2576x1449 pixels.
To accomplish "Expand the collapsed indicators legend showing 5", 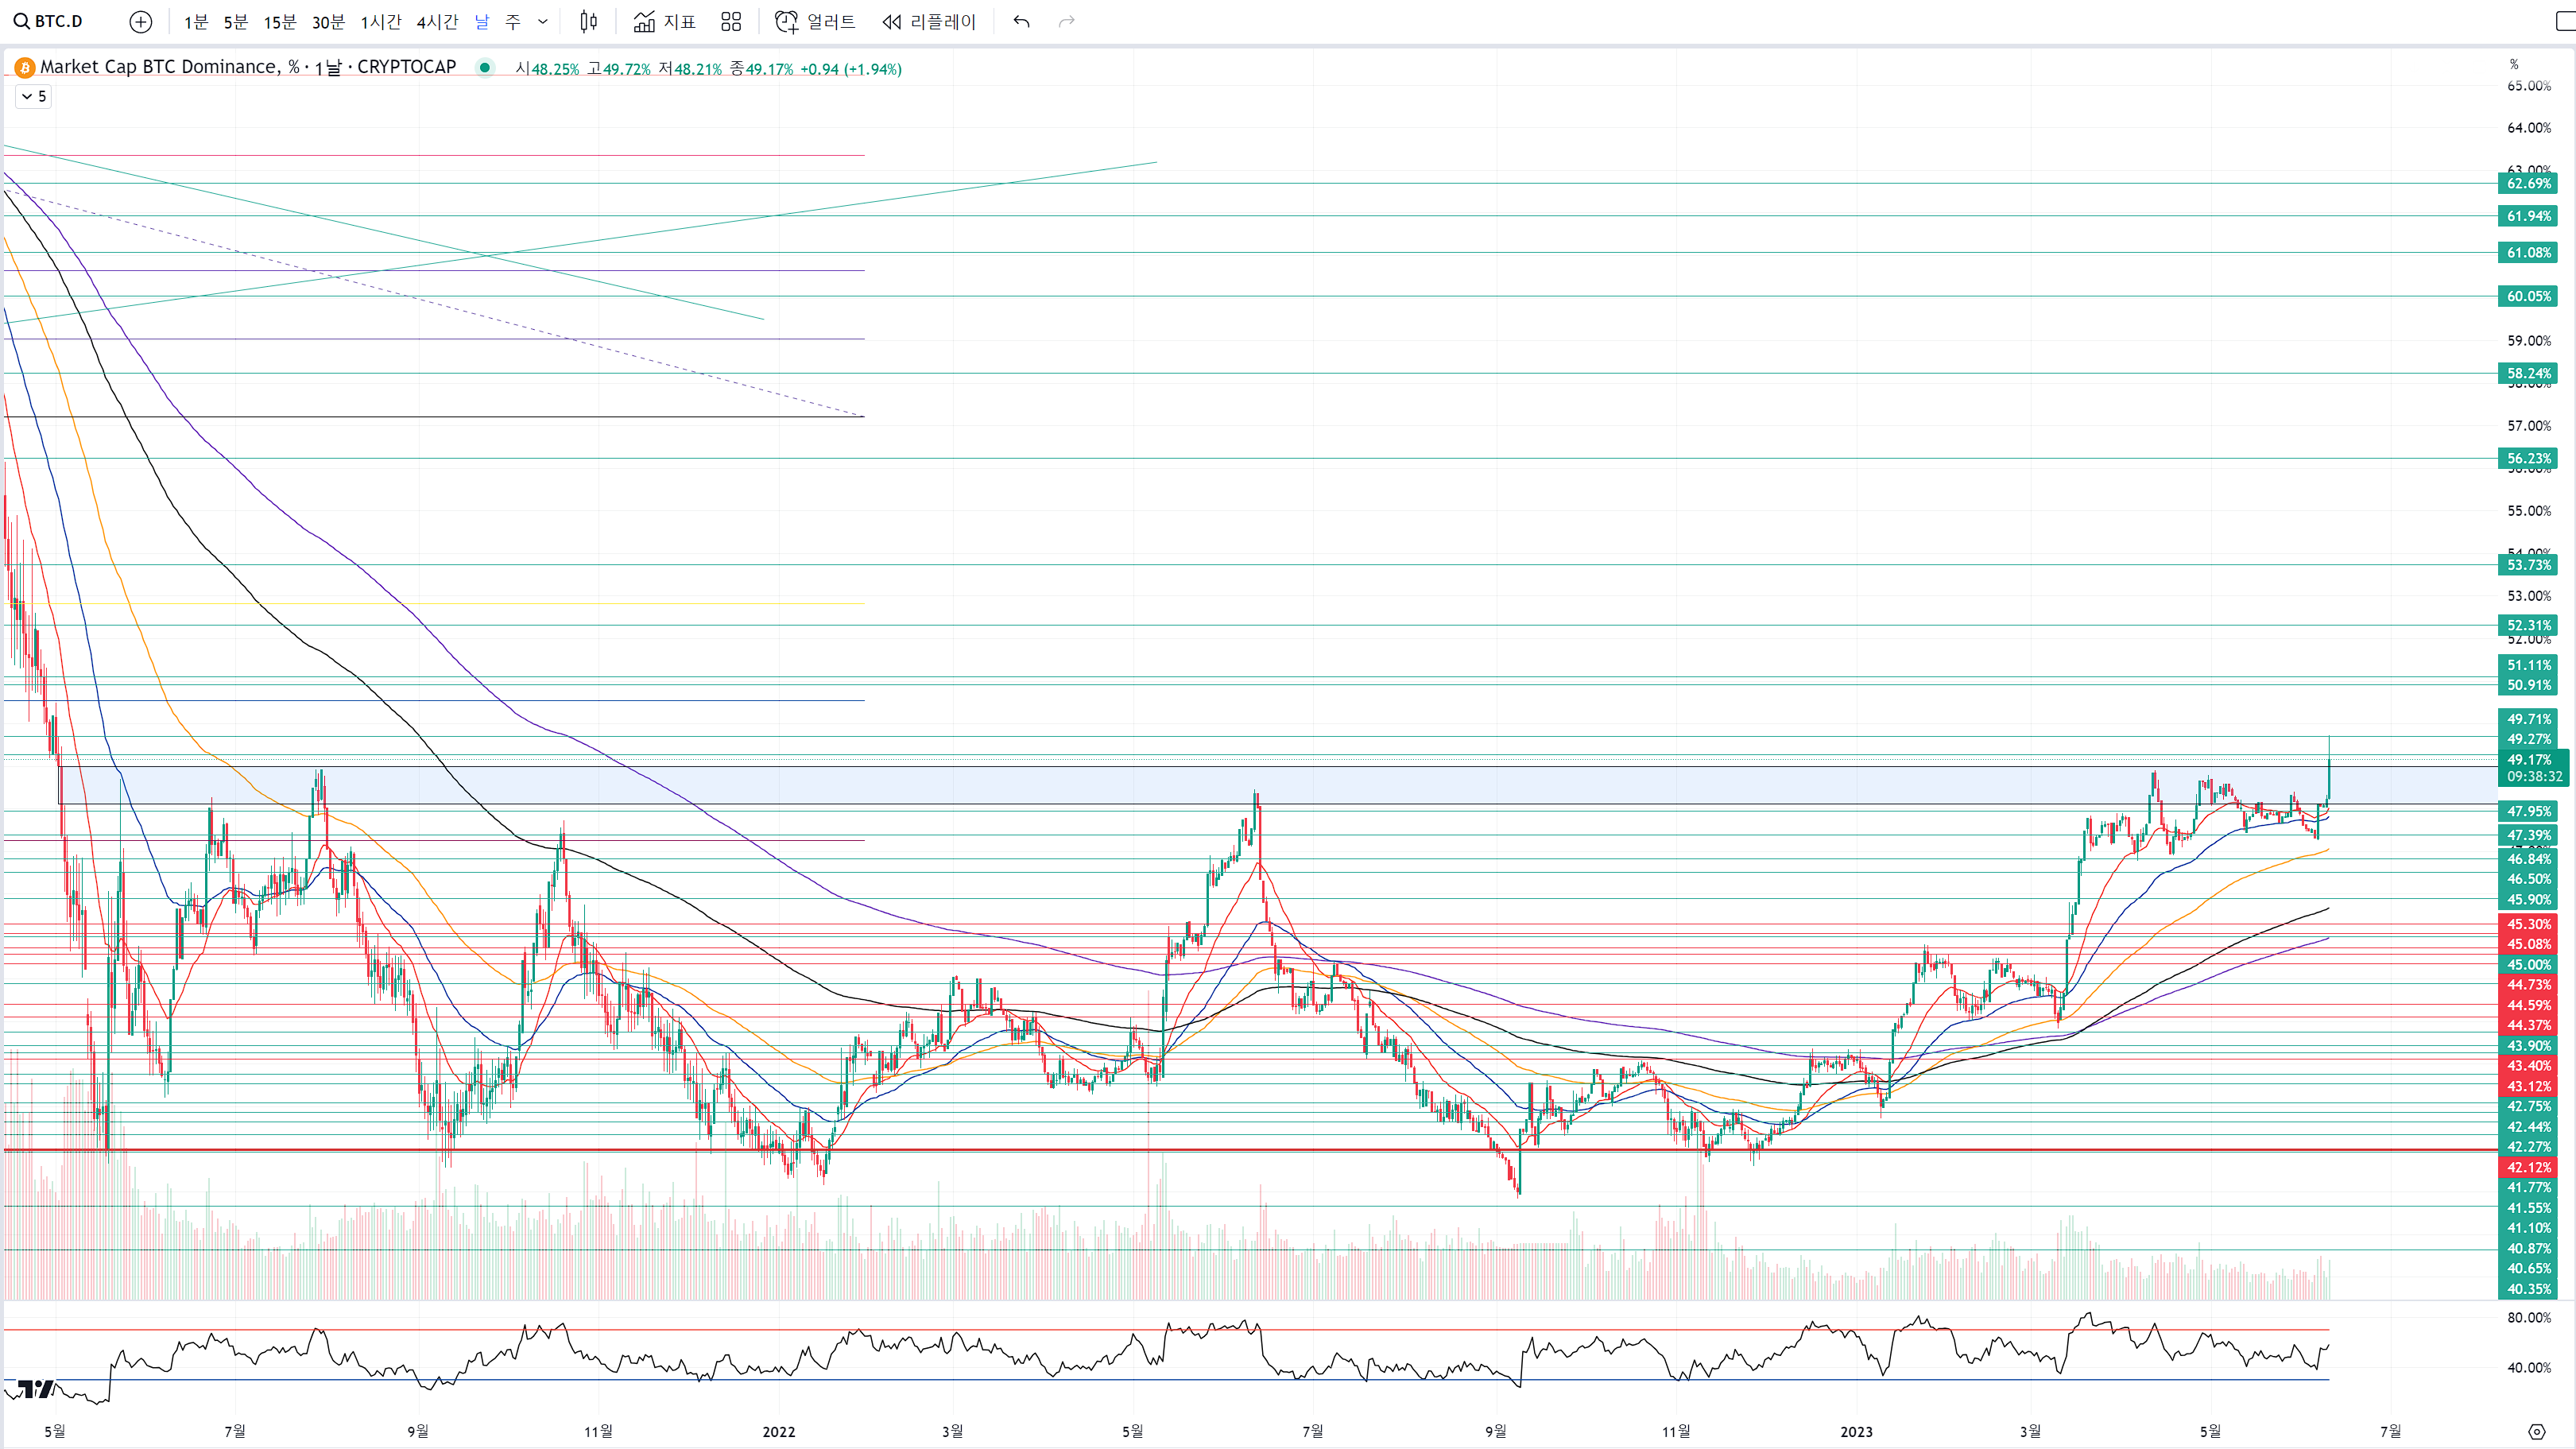I will (x=33, y=96).
